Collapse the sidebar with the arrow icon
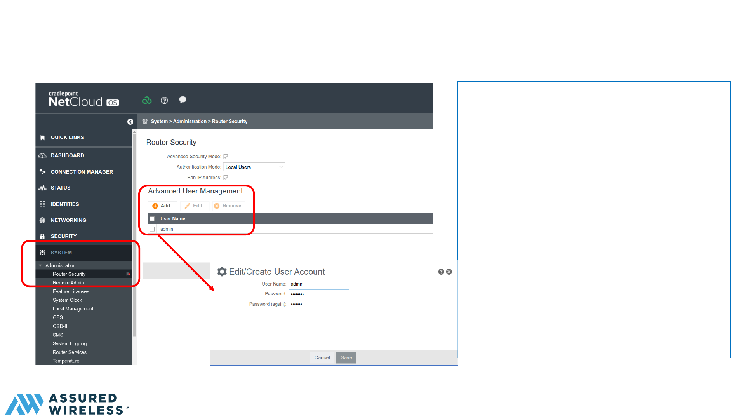The image size is (746, 420). click(x=130, y=122)
